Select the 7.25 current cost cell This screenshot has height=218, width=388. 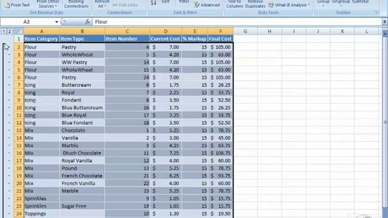pyautogui.click(x=166, y=153)
